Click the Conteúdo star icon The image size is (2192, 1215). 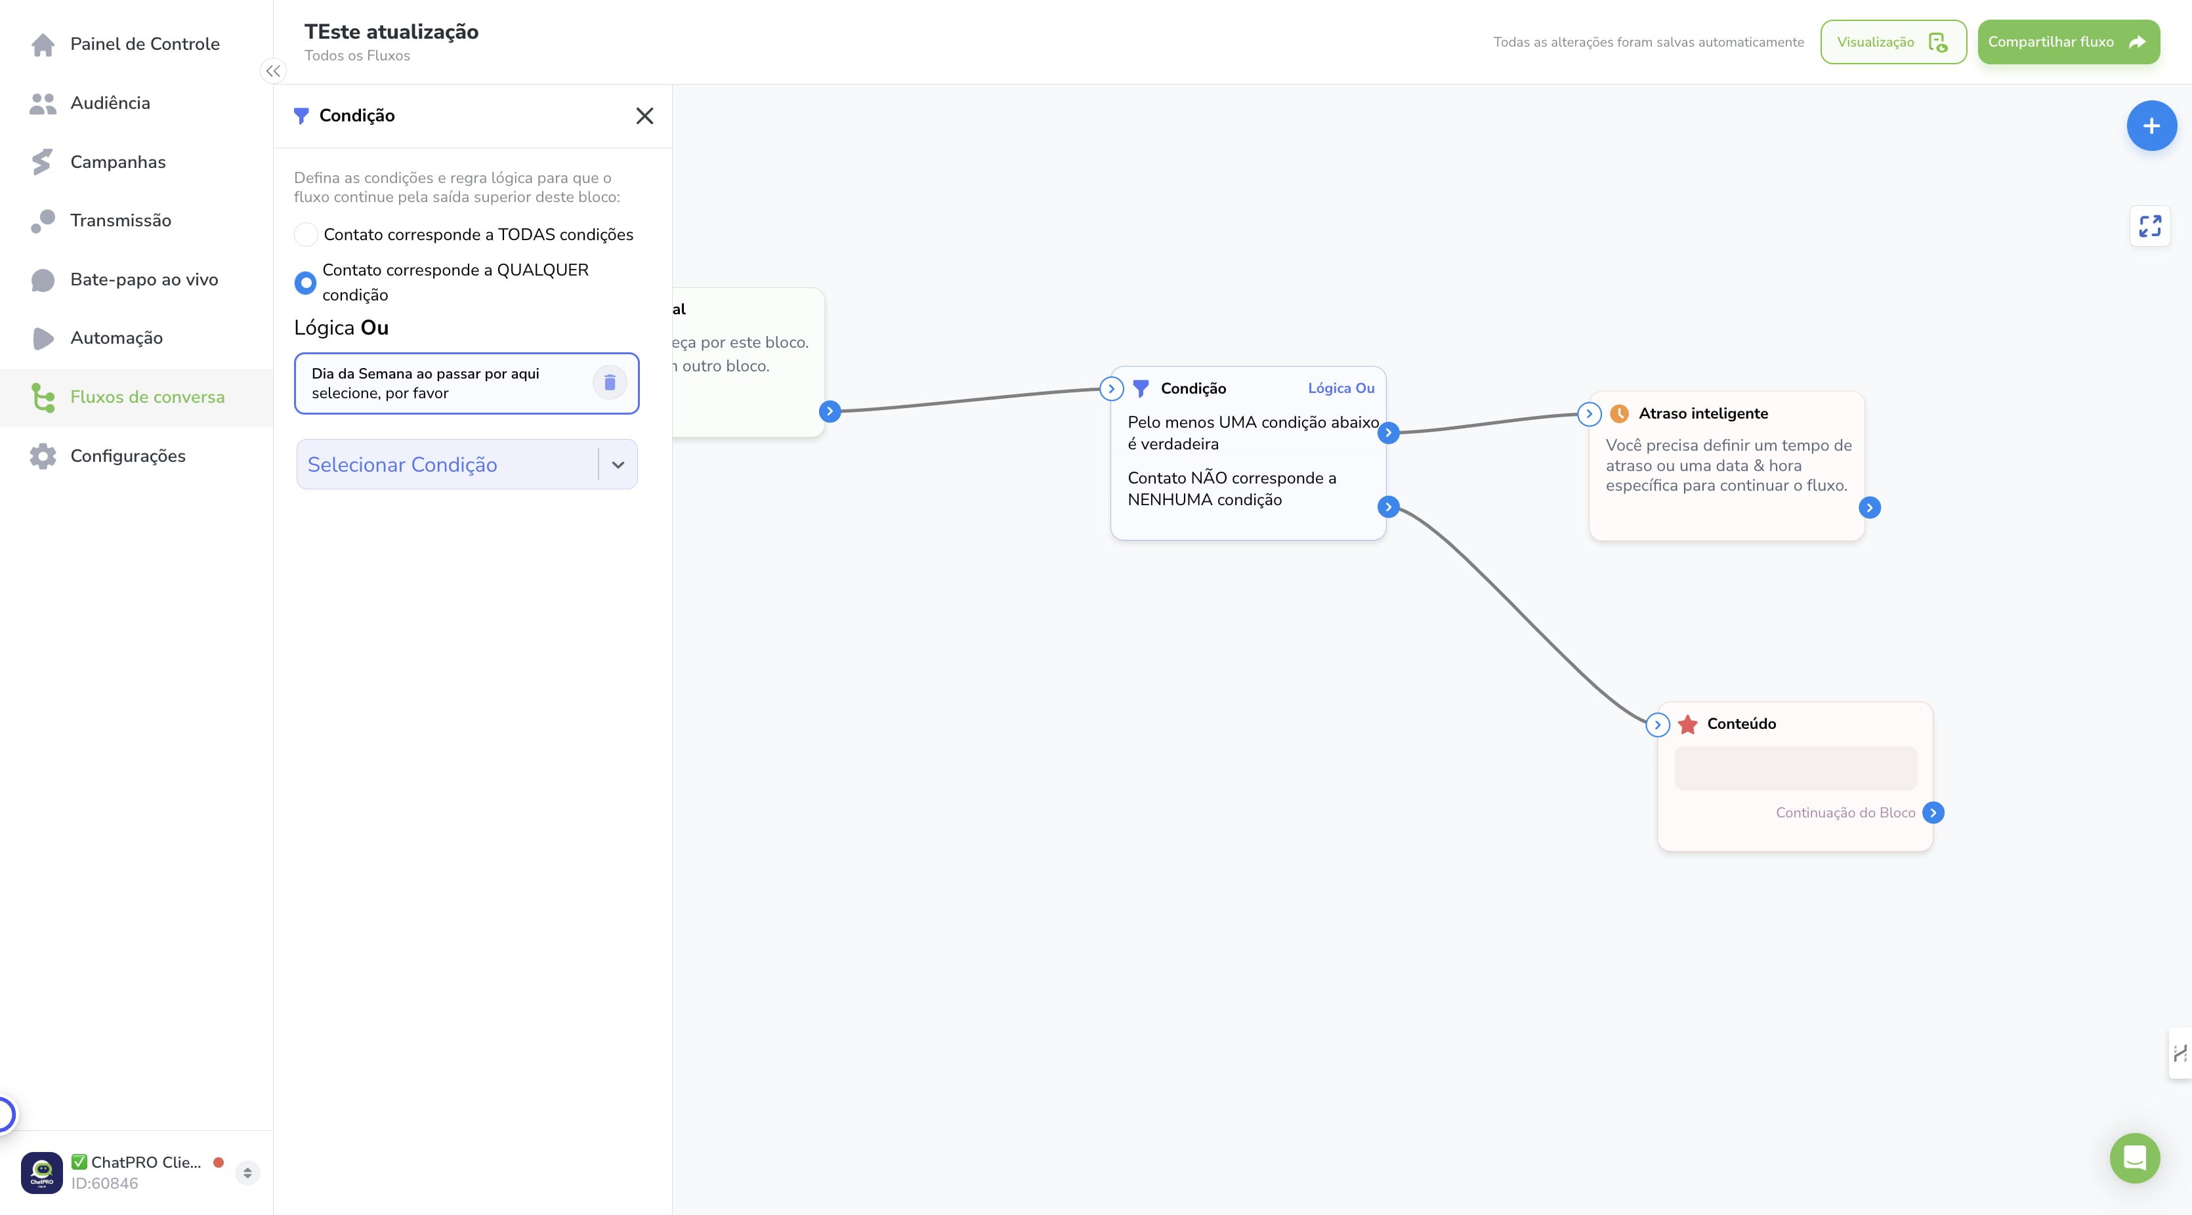(x=1687, y=724)
